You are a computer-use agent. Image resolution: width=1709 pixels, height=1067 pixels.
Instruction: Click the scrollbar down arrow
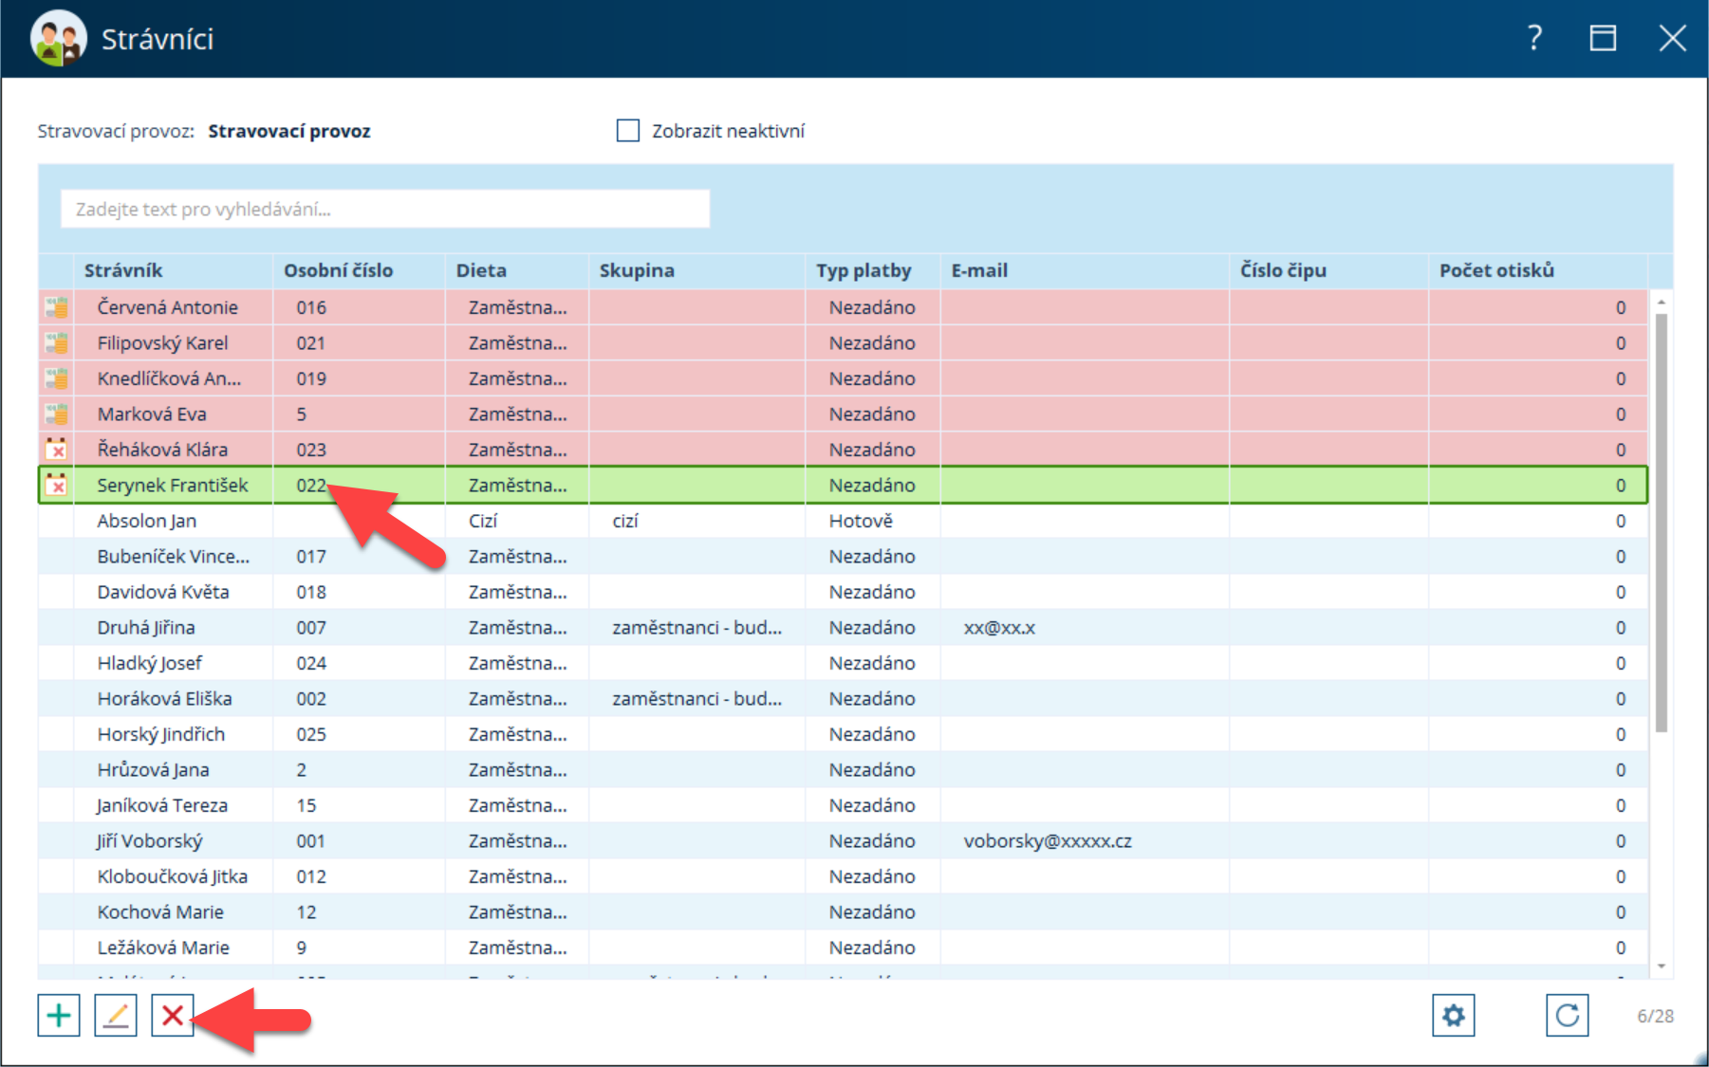(x=1661, y=966)
